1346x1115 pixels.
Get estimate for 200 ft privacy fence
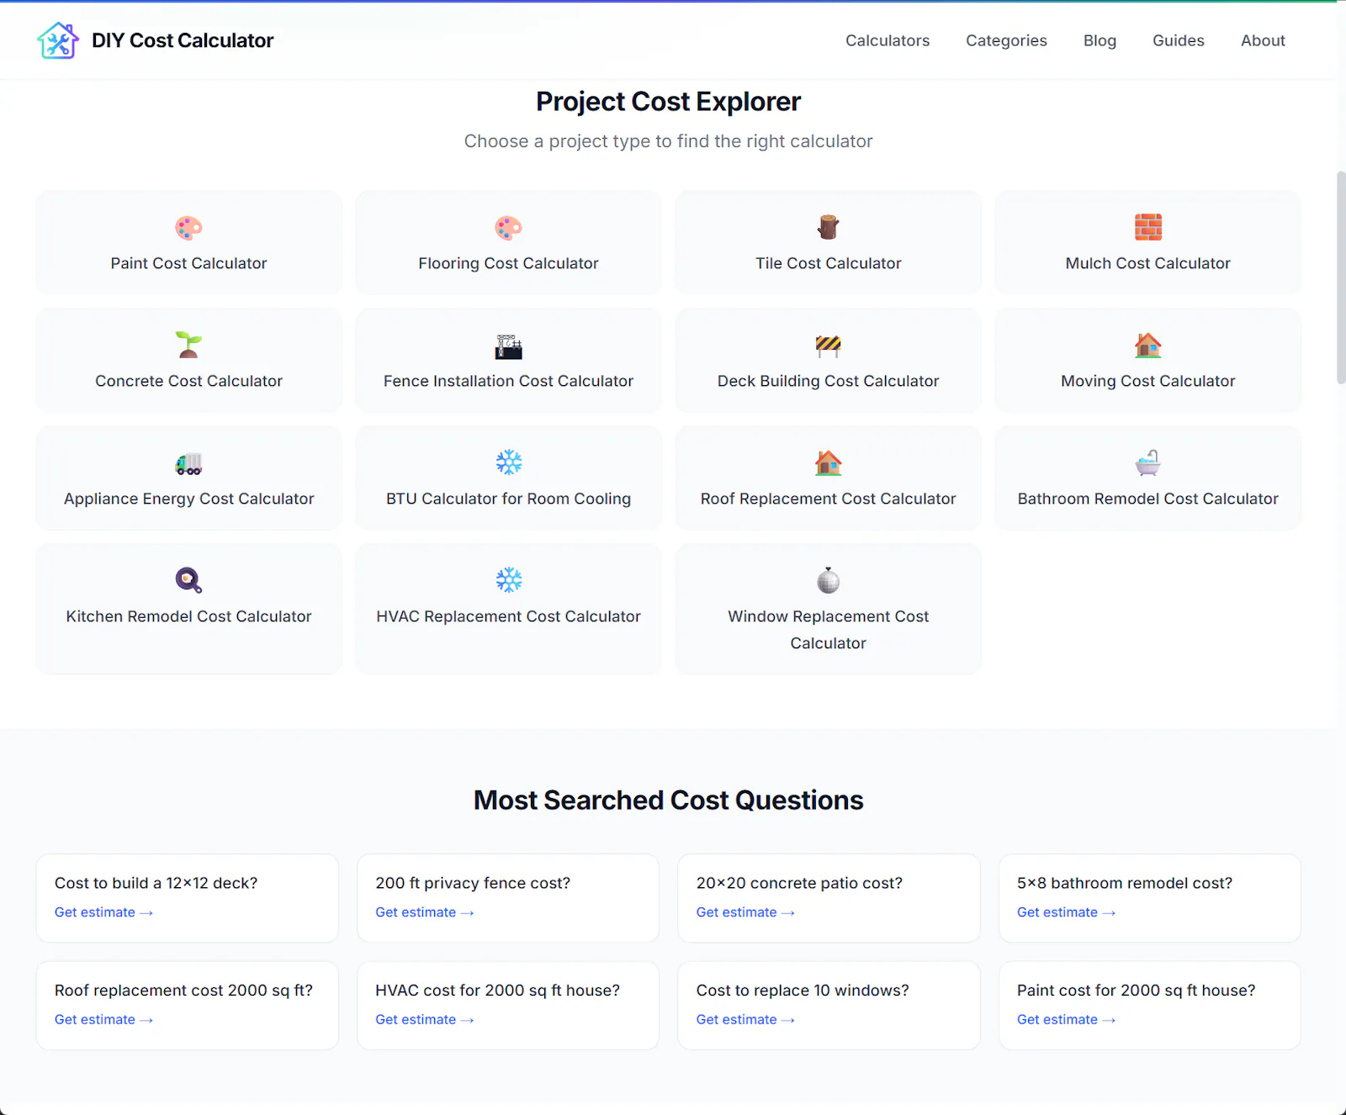pos(424,912)
